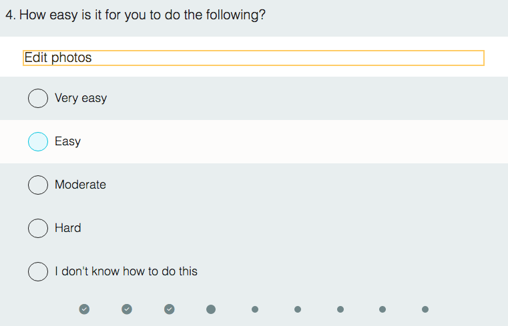The width and height of the screenshot is (508, 326).
Task: Click the "Hard" option label text
Action: click(68, 228)
